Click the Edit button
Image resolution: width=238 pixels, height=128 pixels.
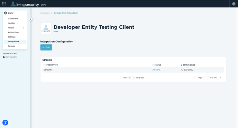click(46, 47)
